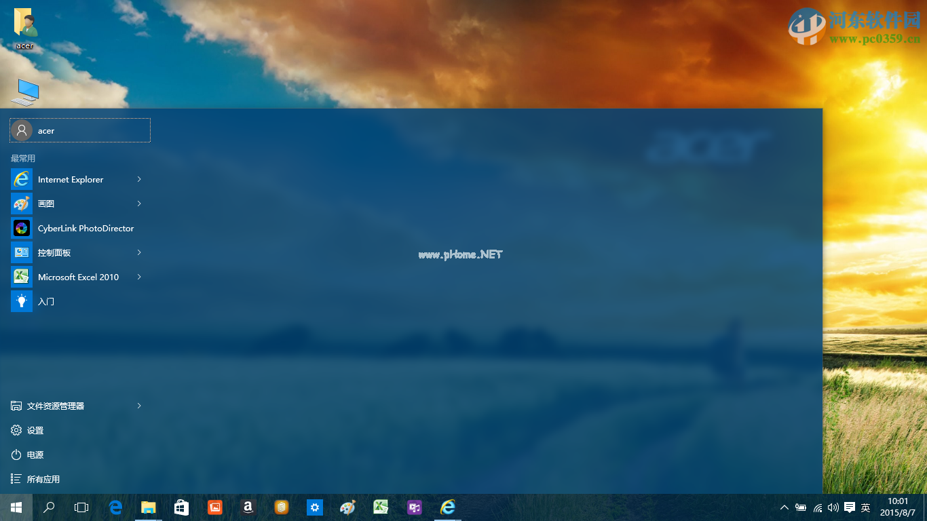Open Task View on the taskbar

pos(81,507)
